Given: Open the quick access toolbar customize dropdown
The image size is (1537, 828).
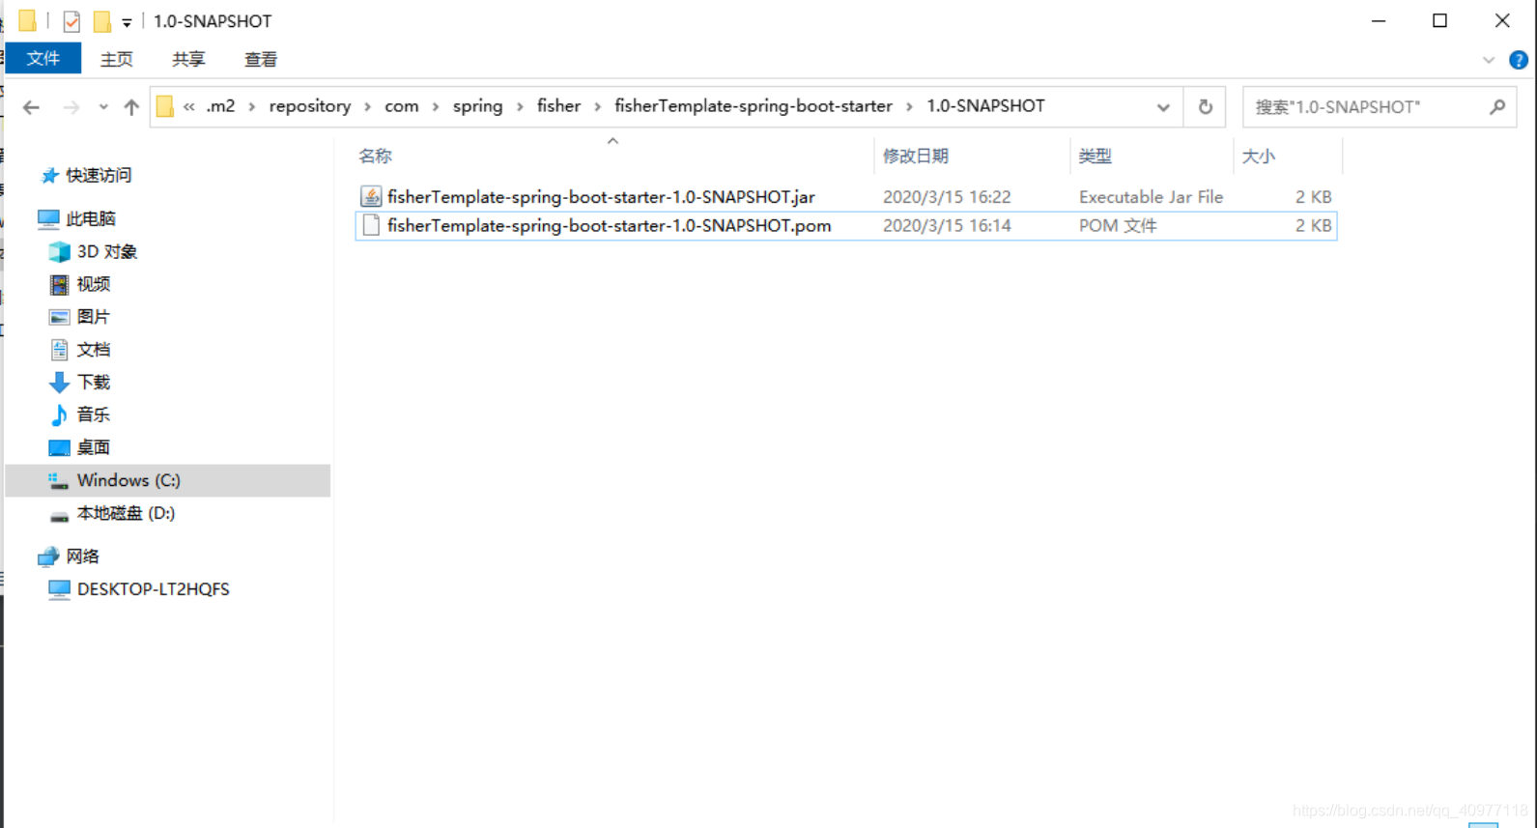Looking at the screenshot, I should (127, 21).
